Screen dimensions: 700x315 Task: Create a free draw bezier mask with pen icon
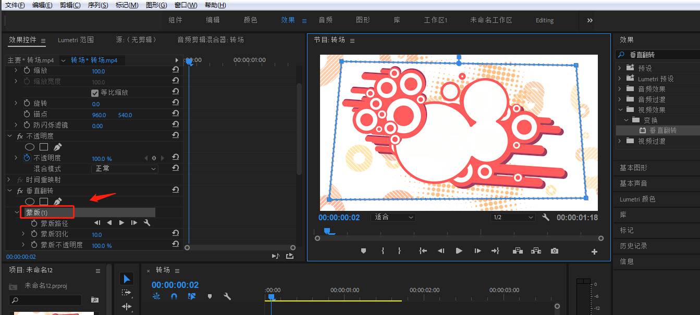pos(57,201)
